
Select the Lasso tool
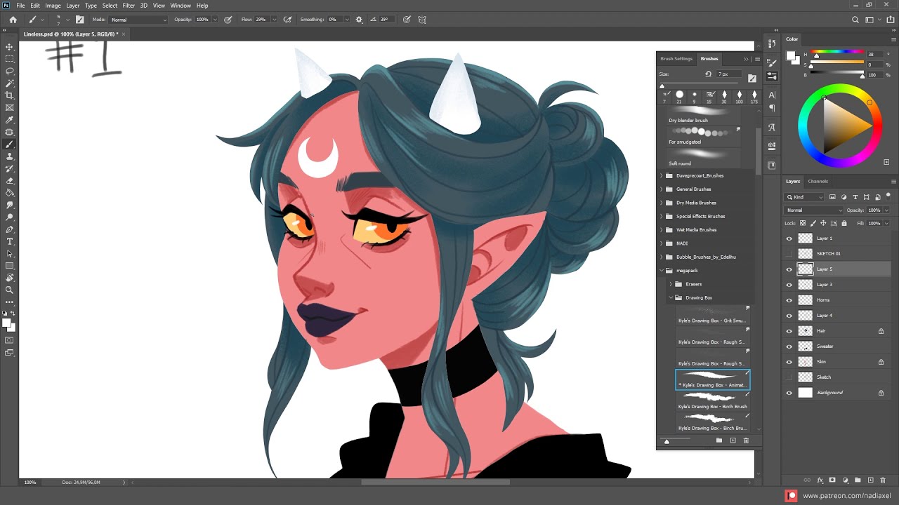(9, 71)
